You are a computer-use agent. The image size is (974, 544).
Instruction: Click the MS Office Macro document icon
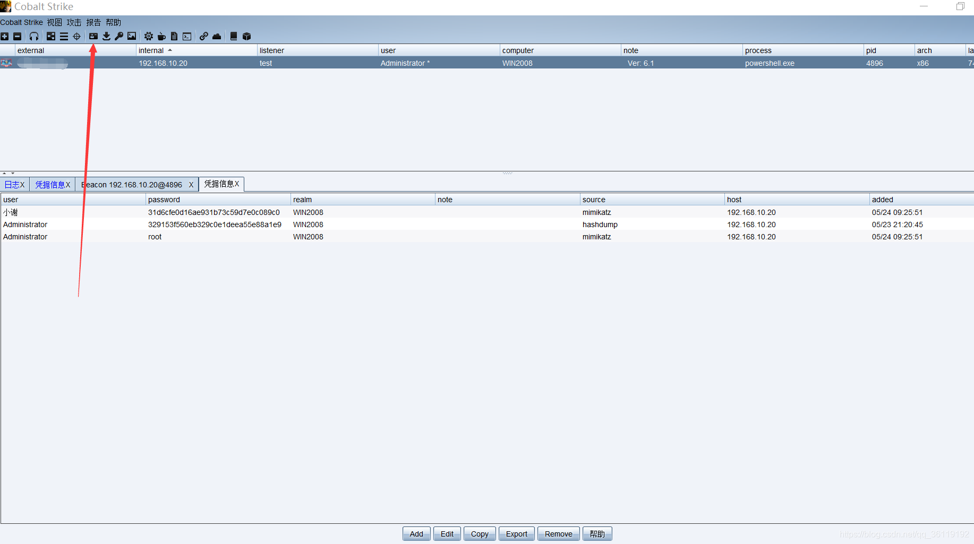tap(174, 36)
